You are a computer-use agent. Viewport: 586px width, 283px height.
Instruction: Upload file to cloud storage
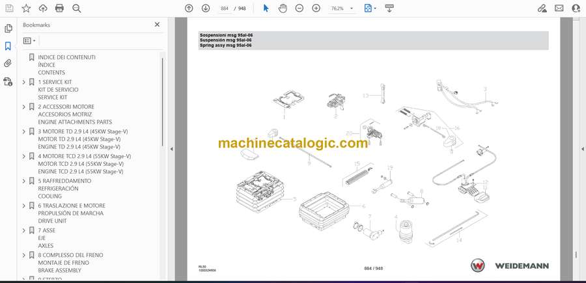(43, 8)
